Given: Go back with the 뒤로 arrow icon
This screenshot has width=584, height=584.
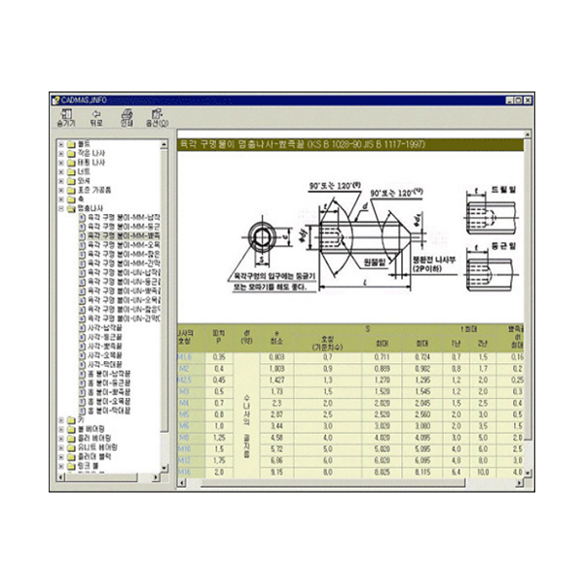Looking at the screenshot, I should click(95, 114).
